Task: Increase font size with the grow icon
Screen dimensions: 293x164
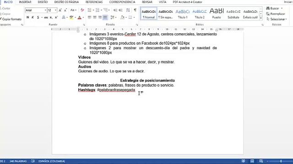Action: pos(60,10)
